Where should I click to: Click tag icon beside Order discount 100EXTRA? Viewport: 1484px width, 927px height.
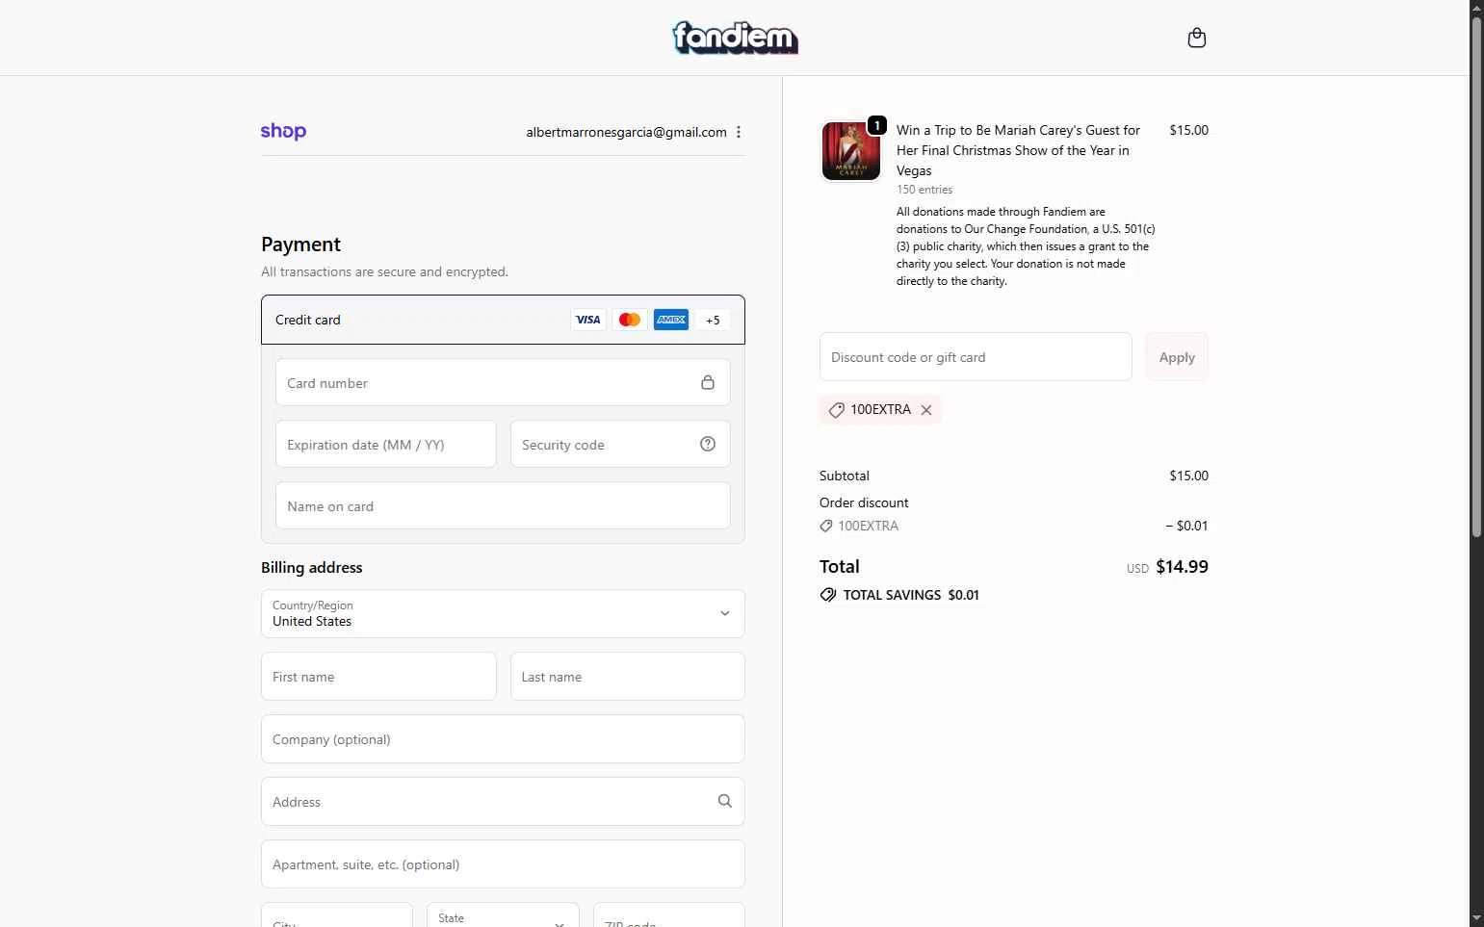[826, 526]
